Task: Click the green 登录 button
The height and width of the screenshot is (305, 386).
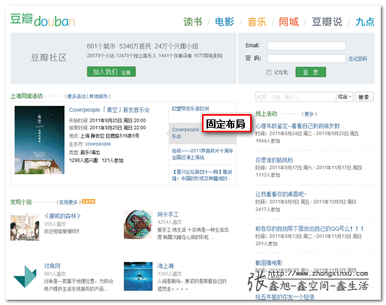Action: coord(311,72)
